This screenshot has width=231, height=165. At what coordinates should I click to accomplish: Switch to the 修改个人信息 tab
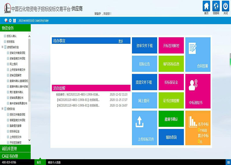point(54,162)
